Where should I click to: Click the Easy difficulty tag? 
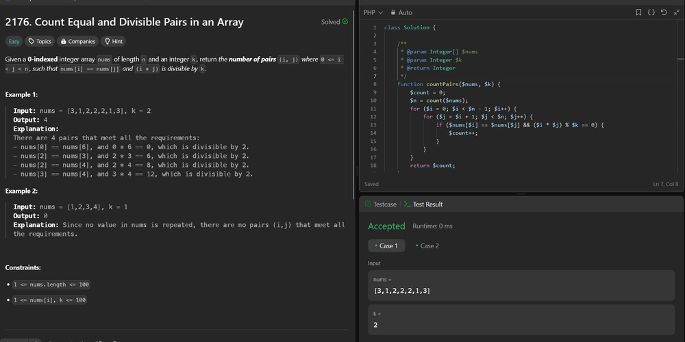point(14,42)
